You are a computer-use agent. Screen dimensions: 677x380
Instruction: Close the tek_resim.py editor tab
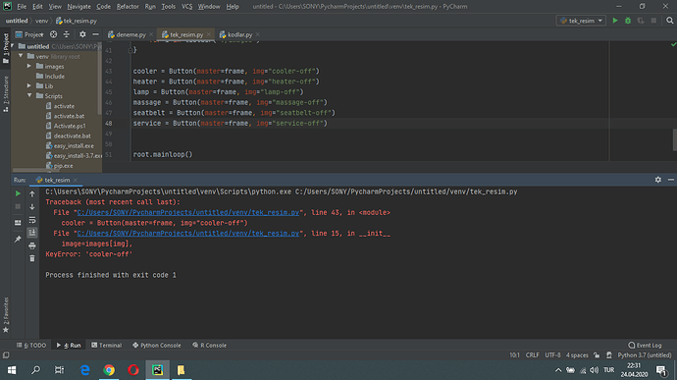tap(209, 34)
